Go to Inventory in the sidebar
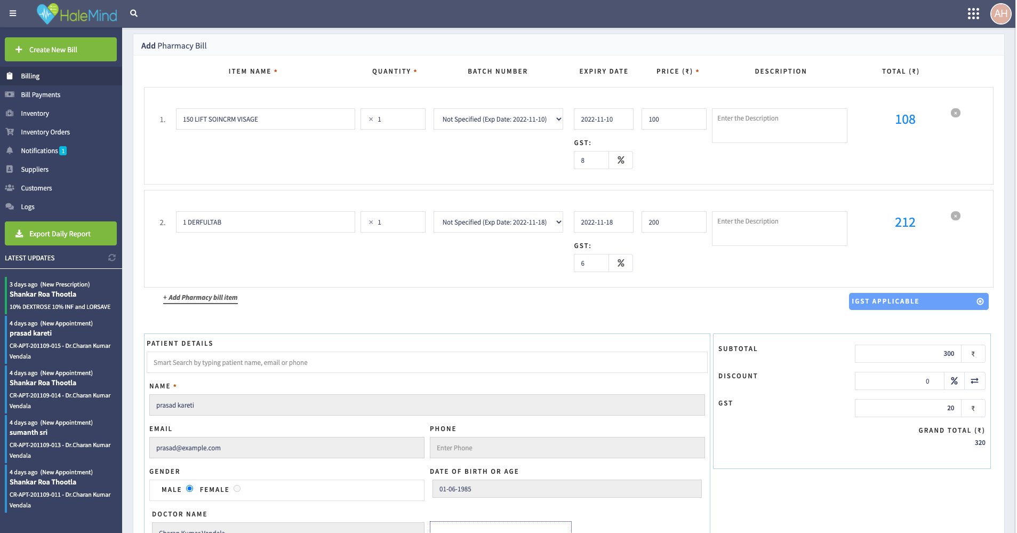This screenshot has height=533, width=1017. (61, 113)
